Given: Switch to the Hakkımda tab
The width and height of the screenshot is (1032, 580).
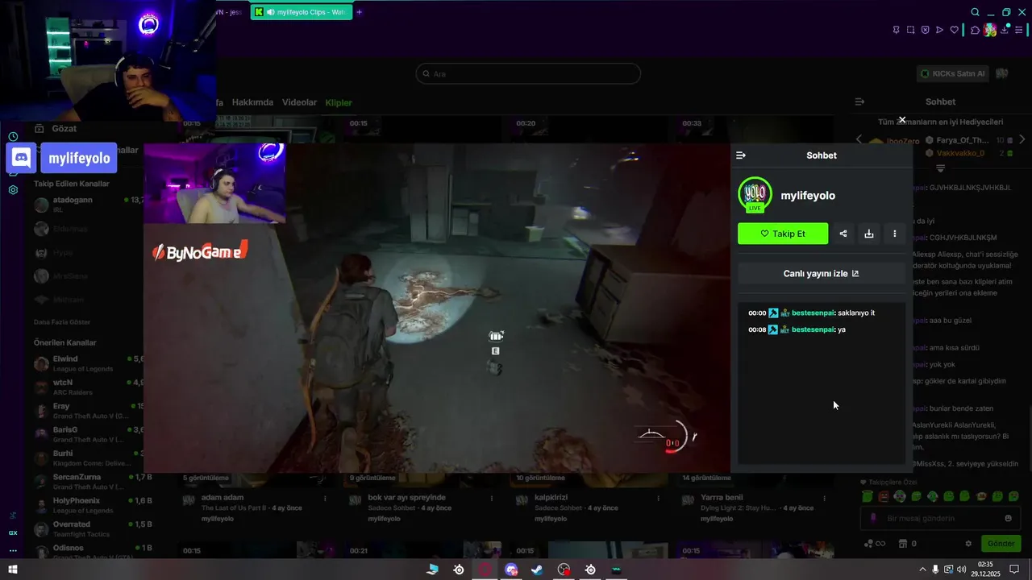Looking at the screenshot, I should click(252, 102).
